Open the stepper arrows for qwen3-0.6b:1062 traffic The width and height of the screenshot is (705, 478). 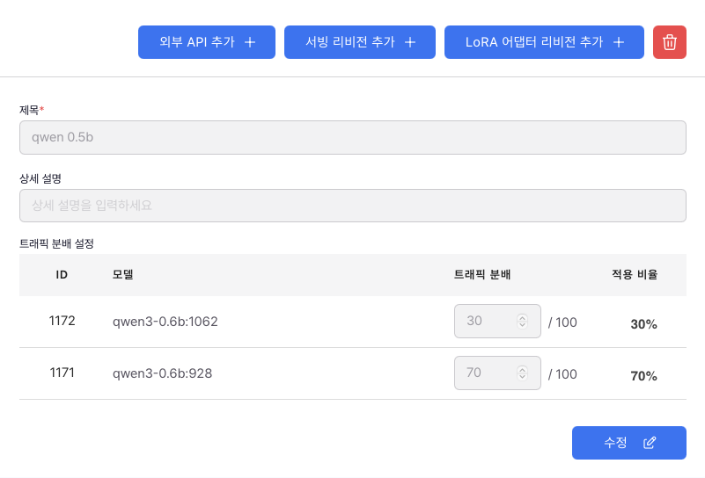click(522, 322)
